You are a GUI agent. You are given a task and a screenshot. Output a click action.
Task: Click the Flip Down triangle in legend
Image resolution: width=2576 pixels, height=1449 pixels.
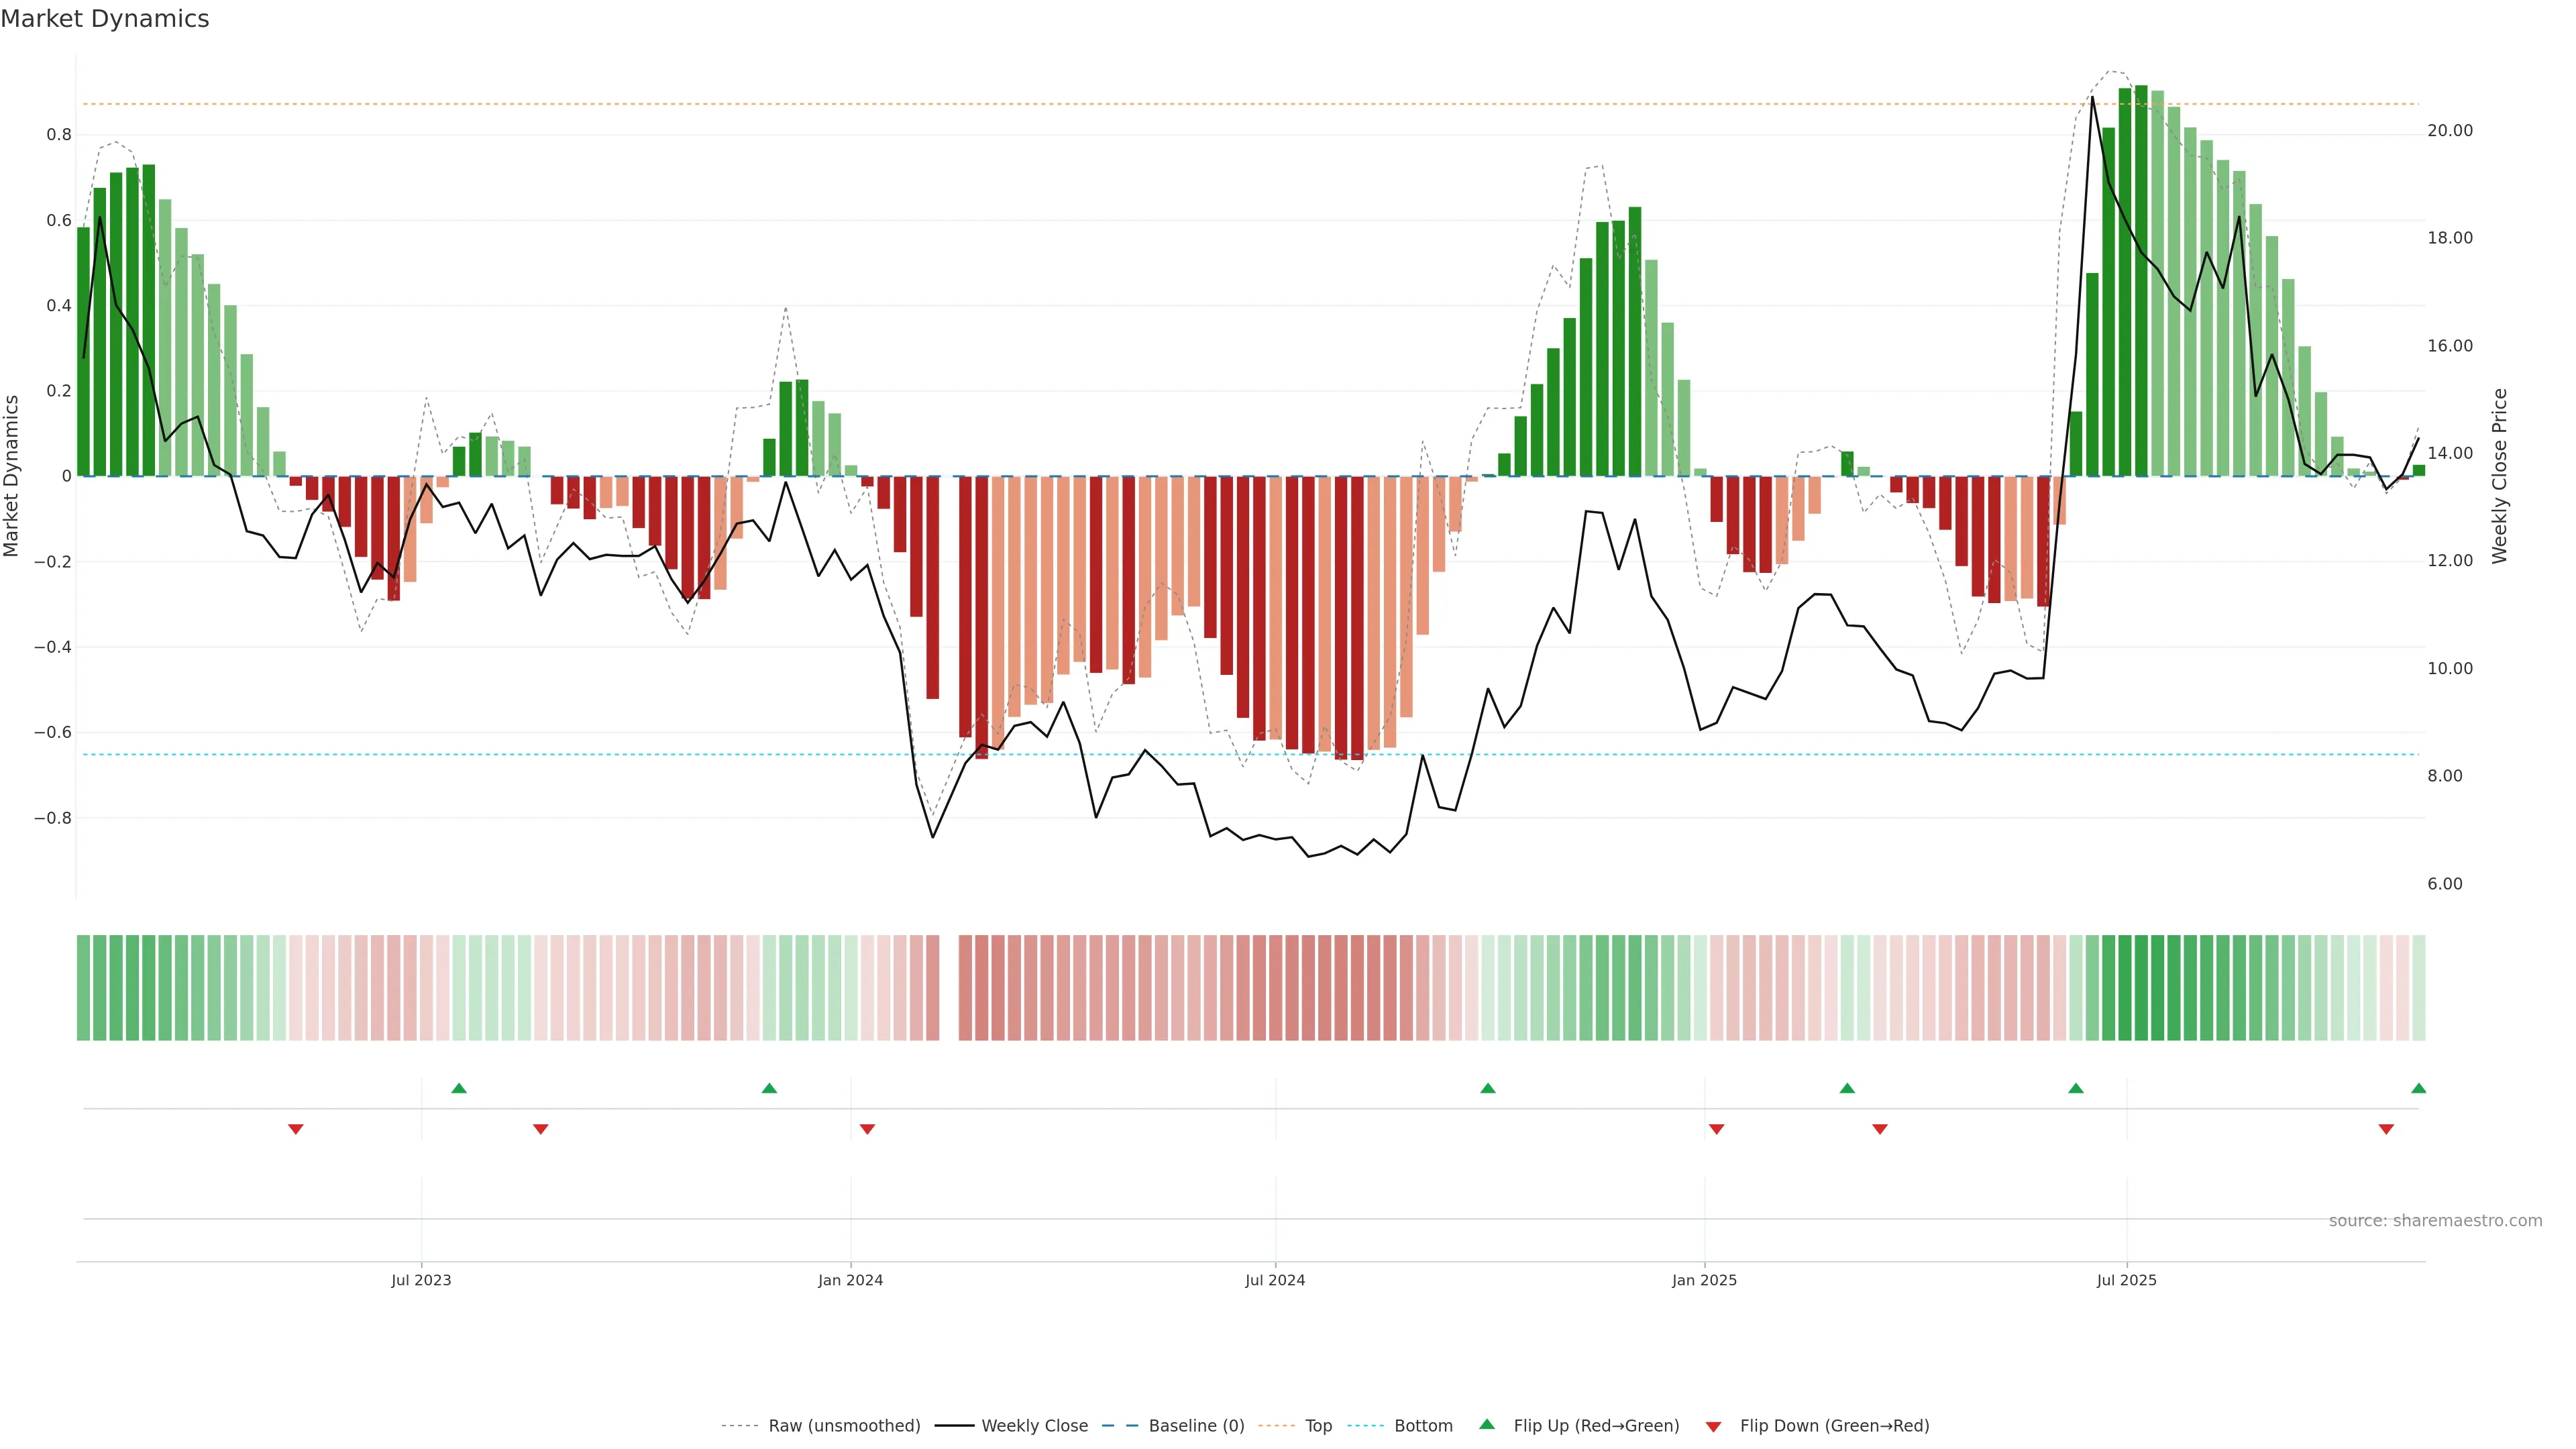coord(1713,1426)
